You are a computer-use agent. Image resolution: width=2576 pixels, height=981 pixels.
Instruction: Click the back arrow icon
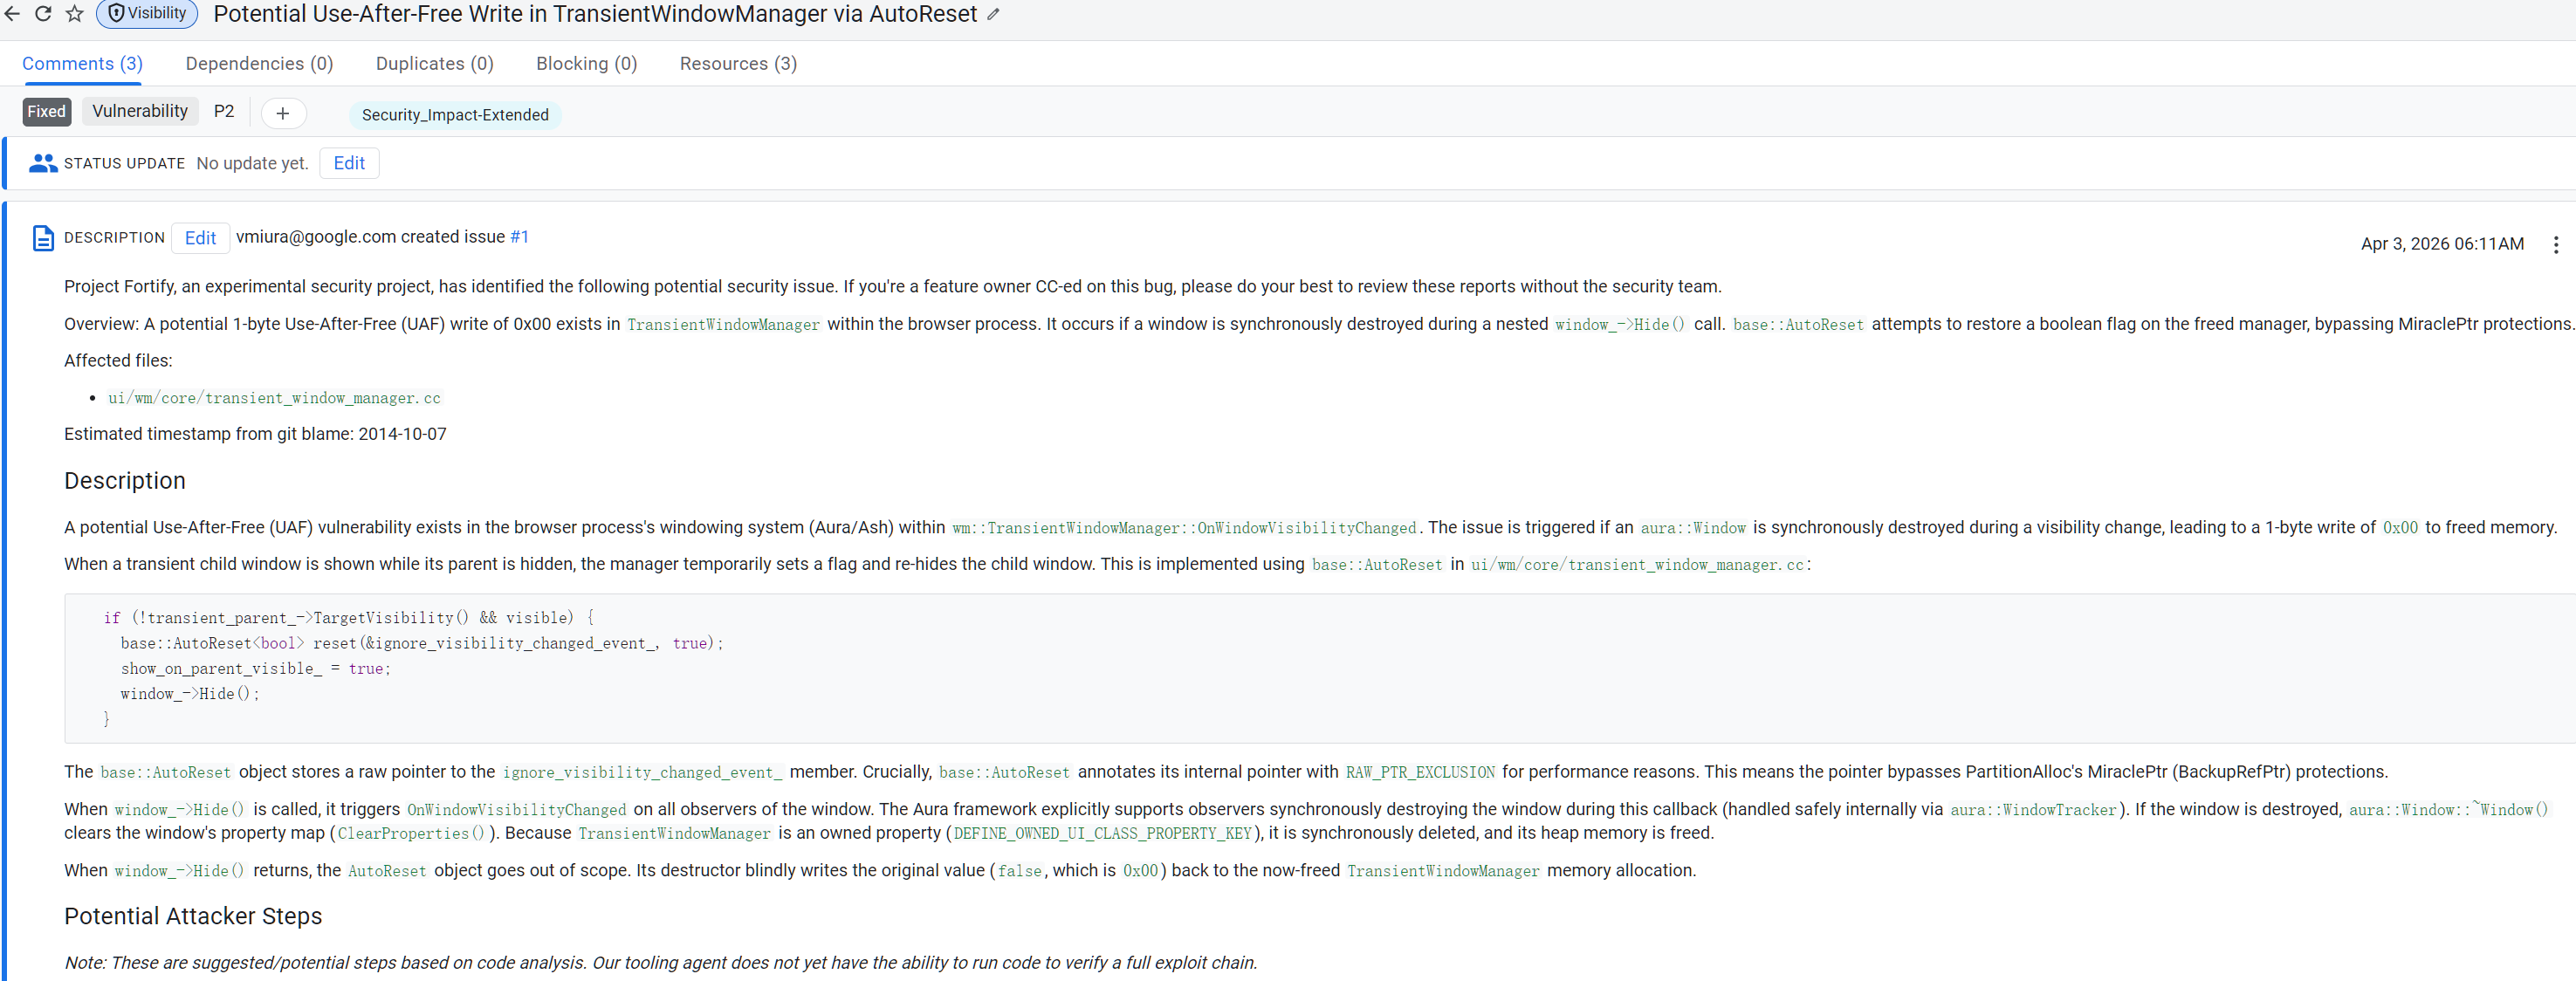point(12,13)
